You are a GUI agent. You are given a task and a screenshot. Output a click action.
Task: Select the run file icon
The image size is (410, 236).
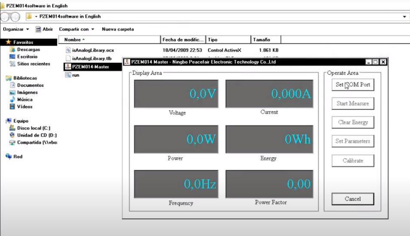[68, 75]
